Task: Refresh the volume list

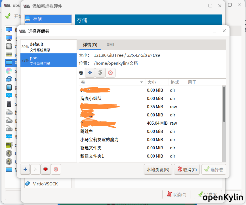Action: coord(100,73)
